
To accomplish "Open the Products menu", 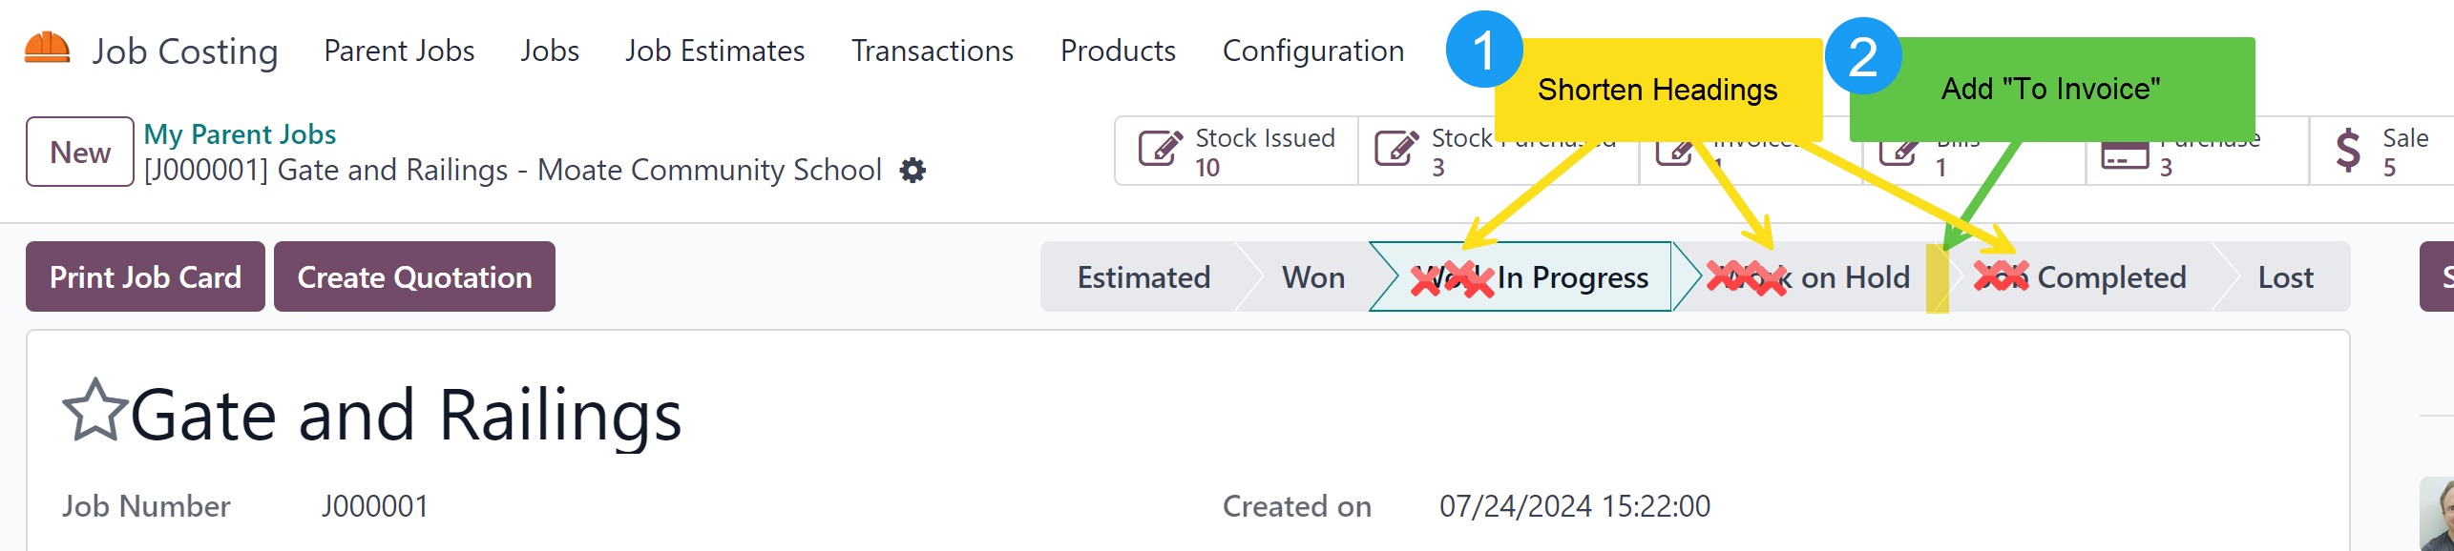I will (1118, 51).
